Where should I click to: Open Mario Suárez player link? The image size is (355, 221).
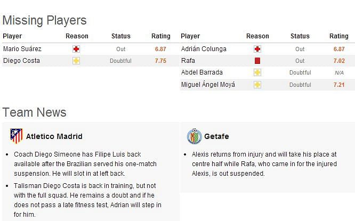pyautogui.click(x=22, y=49)
